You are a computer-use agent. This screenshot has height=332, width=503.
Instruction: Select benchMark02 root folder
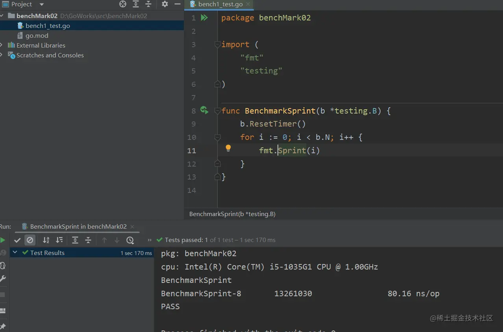(x=37, y=16)
